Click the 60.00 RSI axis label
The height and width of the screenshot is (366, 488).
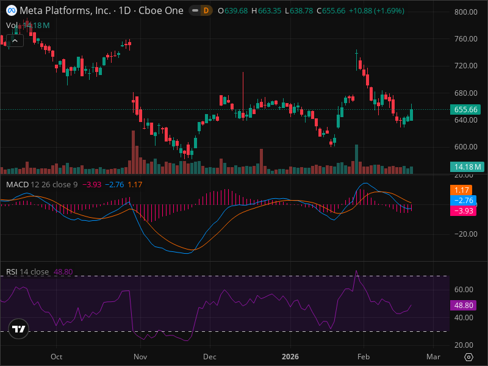[464, 290]
